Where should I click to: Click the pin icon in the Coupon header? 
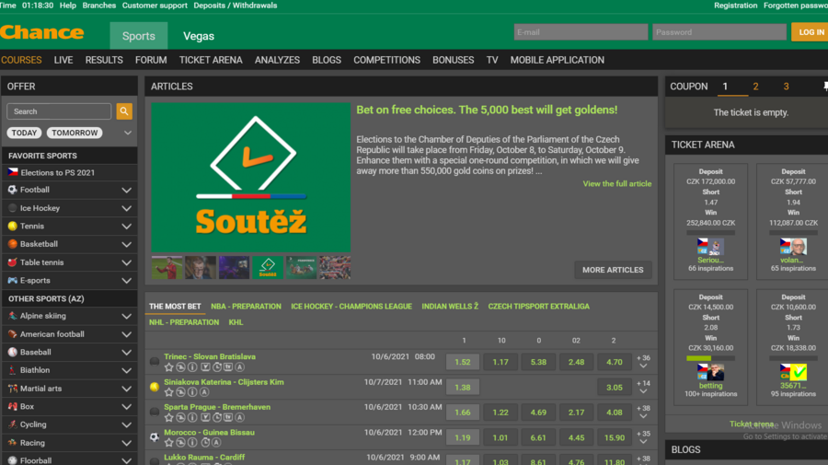(x=824, y=87)
